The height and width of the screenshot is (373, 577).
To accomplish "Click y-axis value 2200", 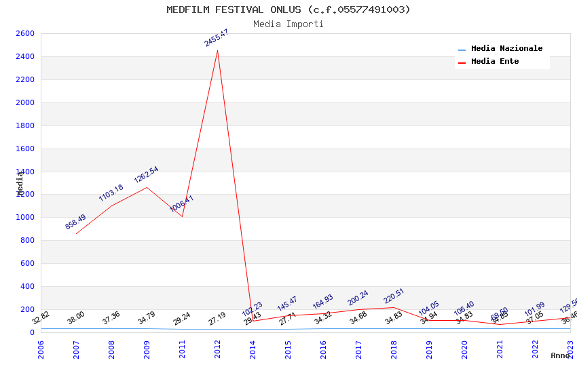I will (x=25, y=79).
